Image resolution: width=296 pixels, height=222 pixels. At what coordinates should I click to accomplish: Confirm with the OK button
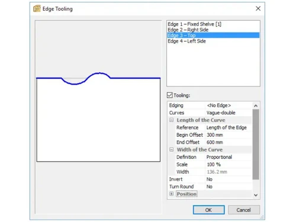coord(208,210)
